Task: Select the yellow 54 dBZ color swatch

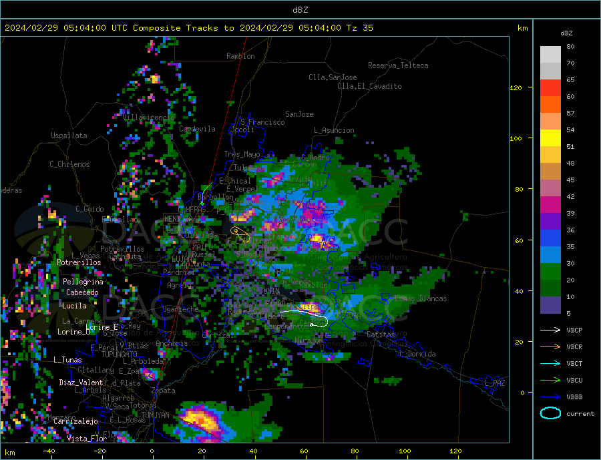Action: (550, 138)
